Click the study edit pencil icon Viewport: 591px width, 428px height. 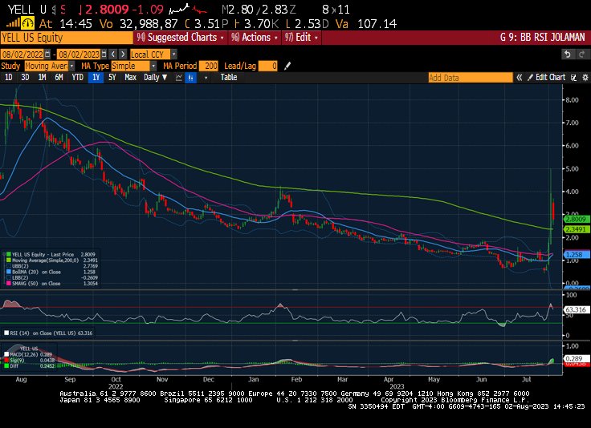click(287, 66)
